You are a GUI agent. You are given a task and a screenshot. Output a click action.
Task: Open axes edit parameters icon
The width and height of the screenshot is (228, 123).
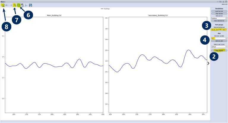click(x=26, y=5)
